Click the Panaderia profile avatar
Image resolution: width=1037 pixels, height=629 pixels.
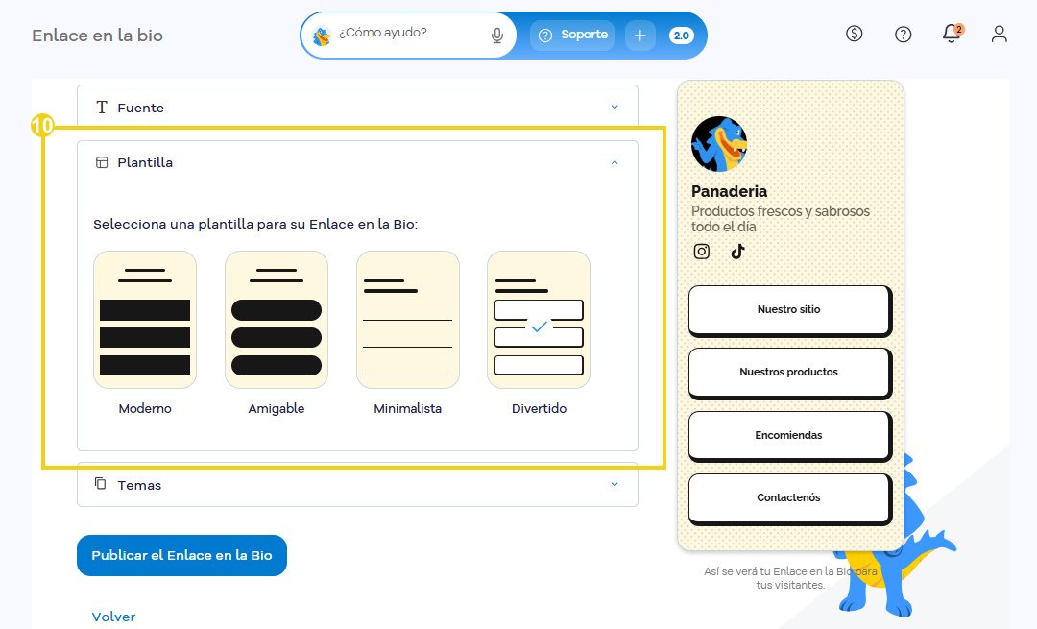pyautogui.click(x=719, y=144)
